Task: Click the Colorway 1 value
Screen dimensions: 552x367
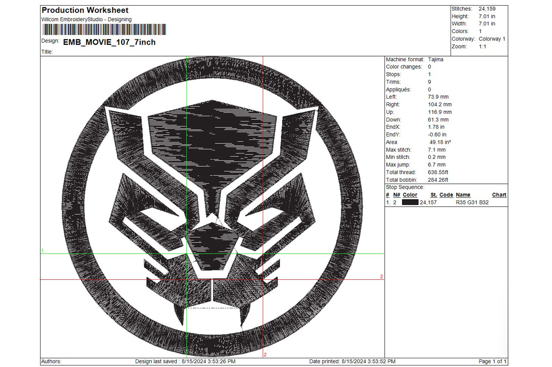Action: 492,39
